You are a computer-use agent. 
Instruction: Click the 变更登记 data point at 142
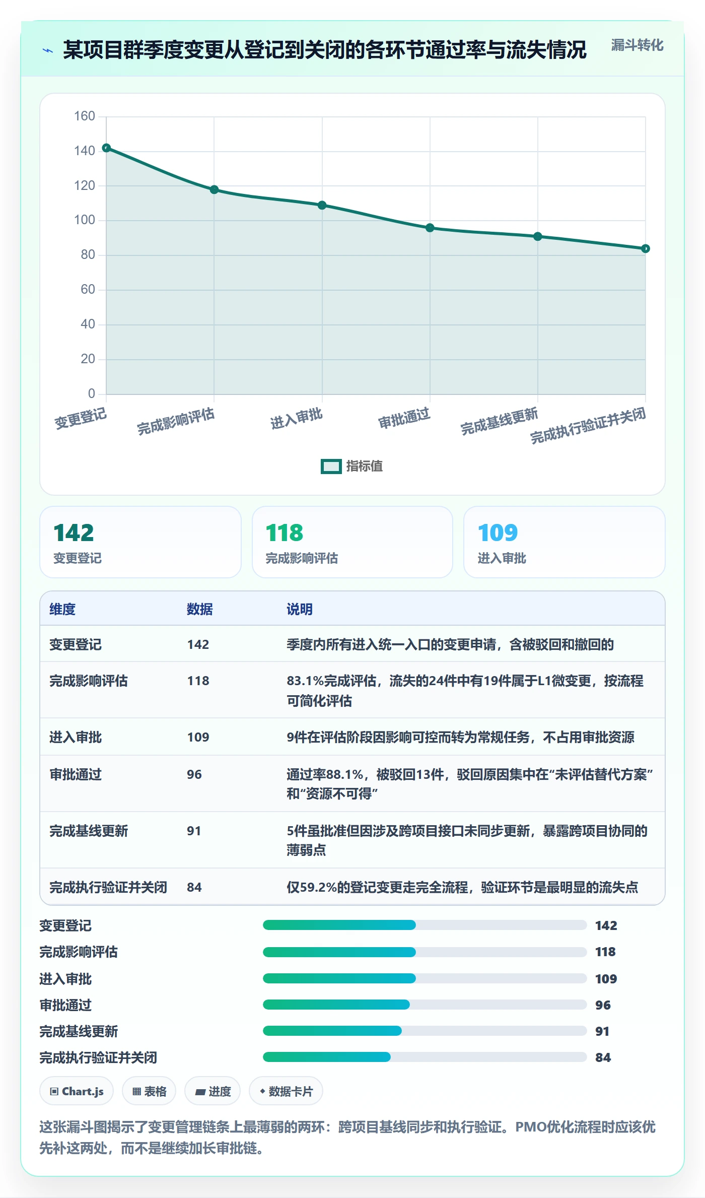pos(106,148)
